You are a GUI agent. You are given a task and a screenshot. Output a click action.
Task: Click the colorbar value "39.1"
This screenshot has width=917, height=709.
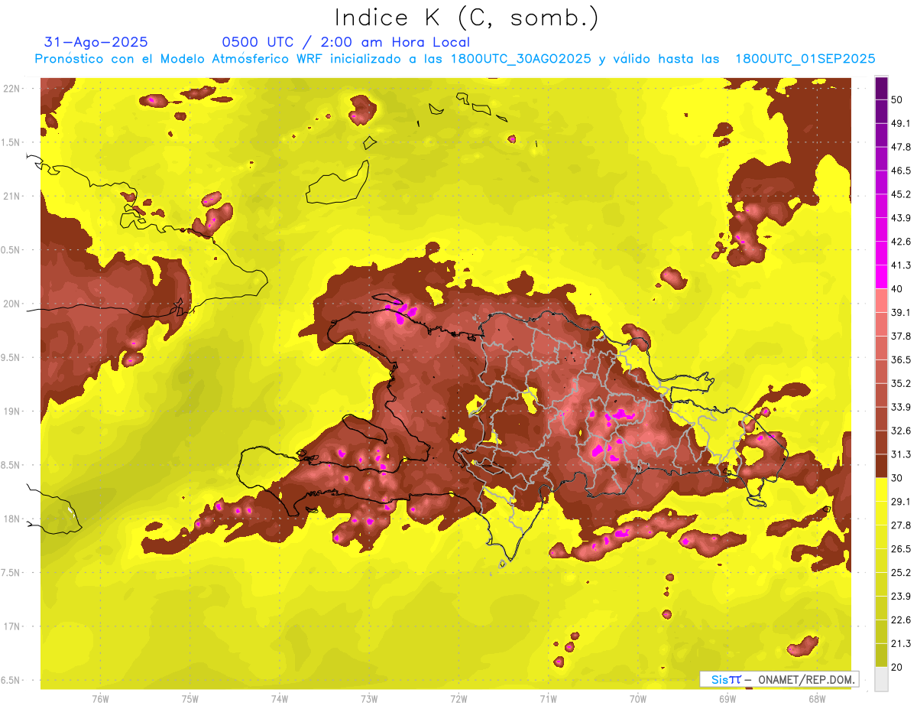900,312
